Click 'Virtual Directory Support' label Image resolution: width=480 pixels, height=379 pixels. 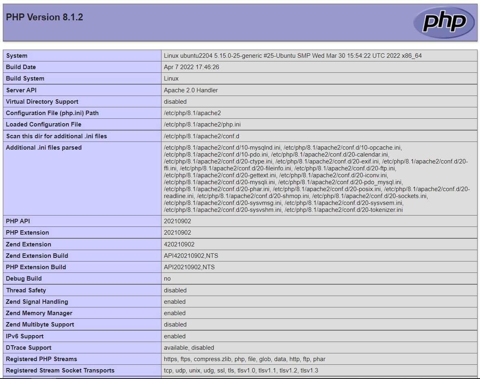pyautogui.click(x=42, y=102)
